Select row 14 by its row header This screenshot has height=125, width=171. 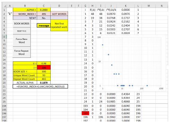4,60
